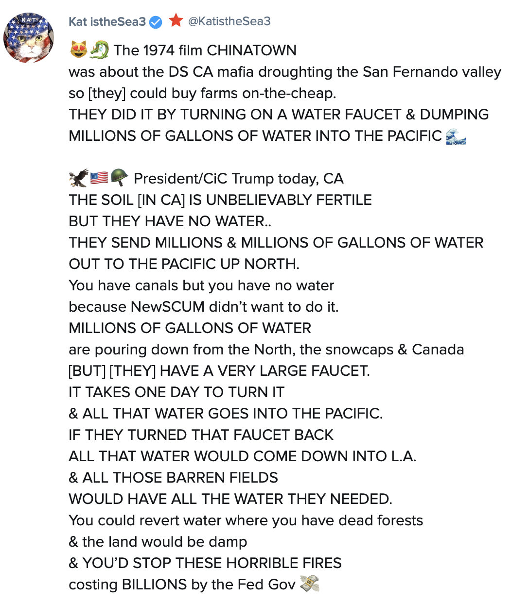529x603 pixels.
Task: Click the Kat cat profile avatar
Action: [x=29, y=38]
